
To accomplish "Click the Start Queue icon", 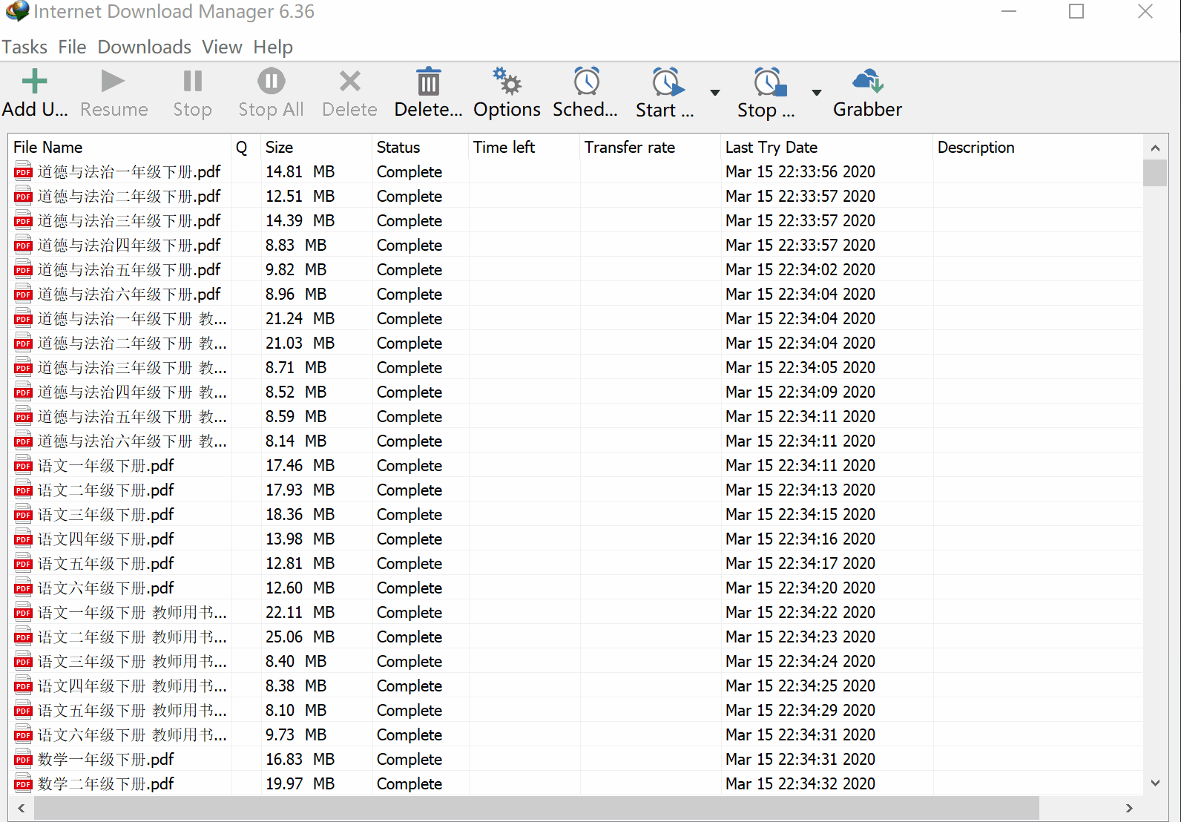I will pos(668,82).
